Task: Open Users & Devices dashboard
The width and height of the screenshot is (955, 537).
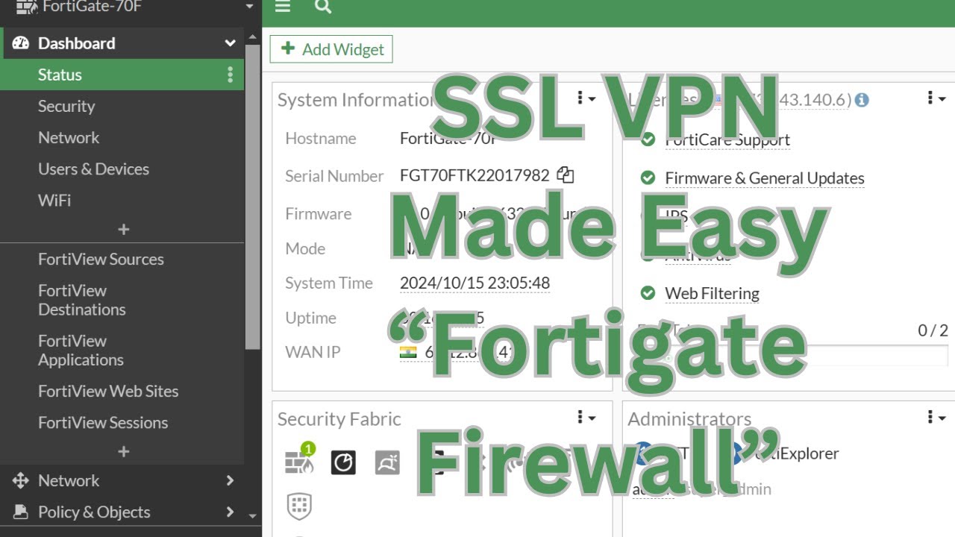Action: 93,169
